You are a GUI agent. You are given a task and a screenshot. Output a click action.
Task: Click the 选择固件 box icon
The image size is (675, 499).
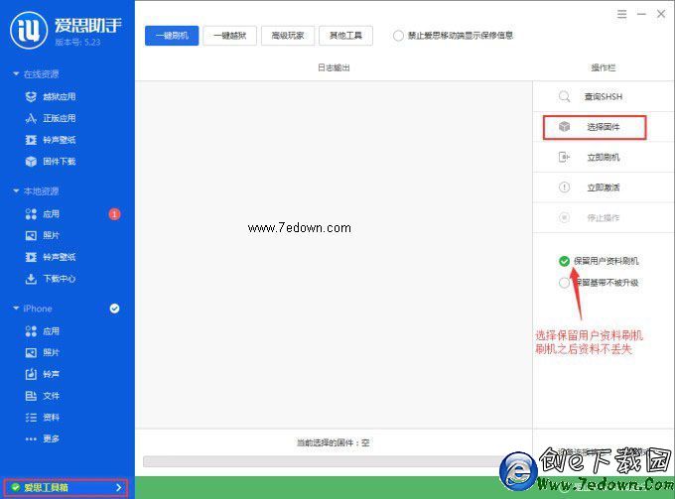point(565,126)
